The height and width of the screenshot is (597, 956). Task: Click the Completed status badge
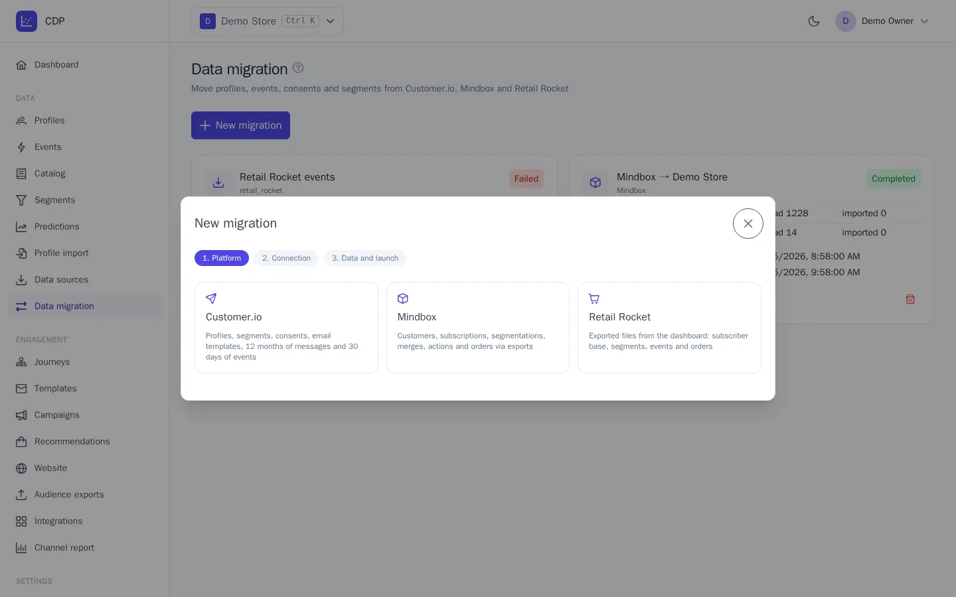pyautogui.click(x=894, y=178)
